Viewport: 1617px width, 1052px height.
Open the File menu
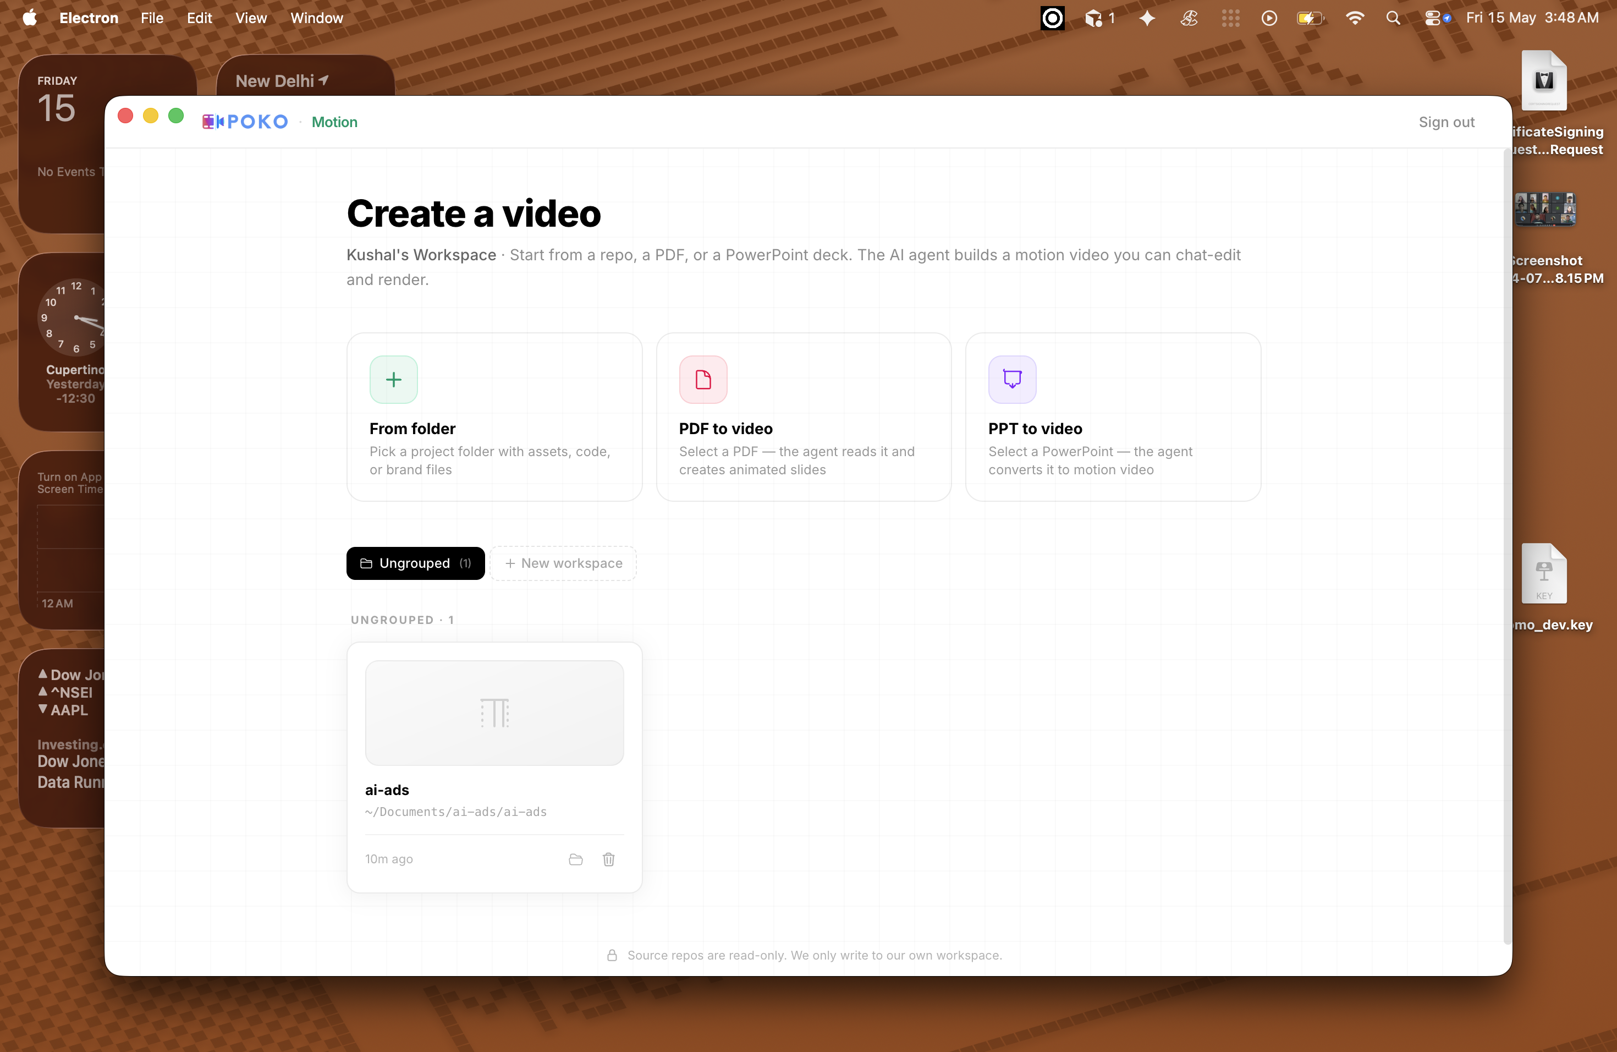[x=151, y=18]
